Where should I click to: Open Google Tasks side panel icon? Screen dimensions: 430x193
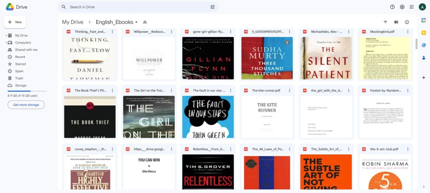point(423,45)
